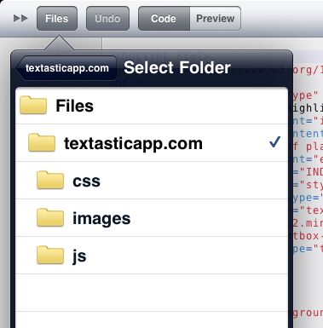Click the Undo button
323x328 pixels.
tap(107, 19)
